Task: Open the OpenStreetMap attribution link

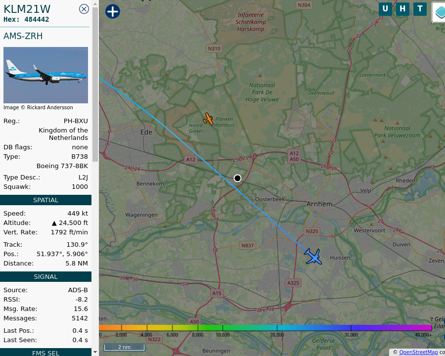Action: click(418, 352)
